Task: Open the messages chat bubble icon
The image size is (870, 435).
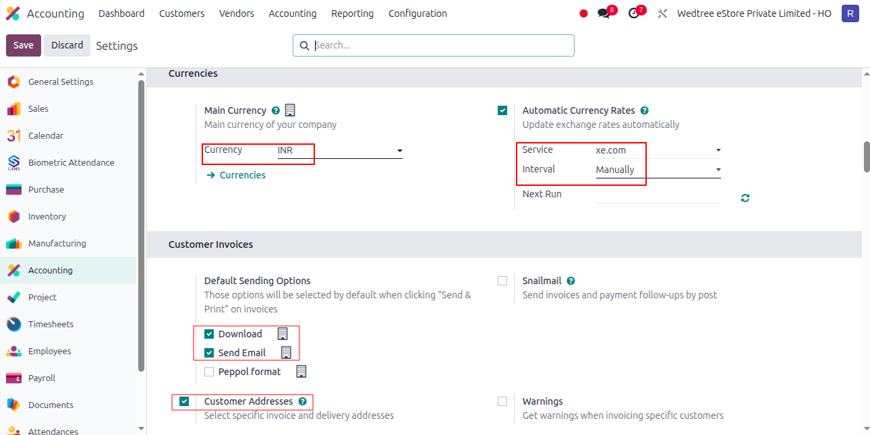Action: tap(604, 13)
